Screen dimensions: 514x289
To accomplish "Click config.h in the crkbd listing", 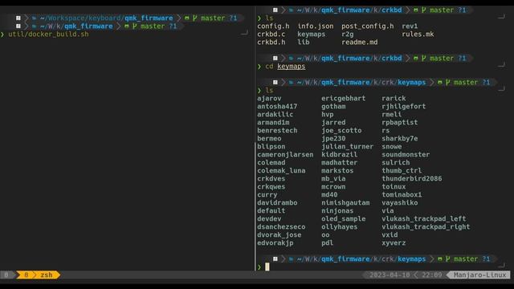I will (x=273, y=26).
